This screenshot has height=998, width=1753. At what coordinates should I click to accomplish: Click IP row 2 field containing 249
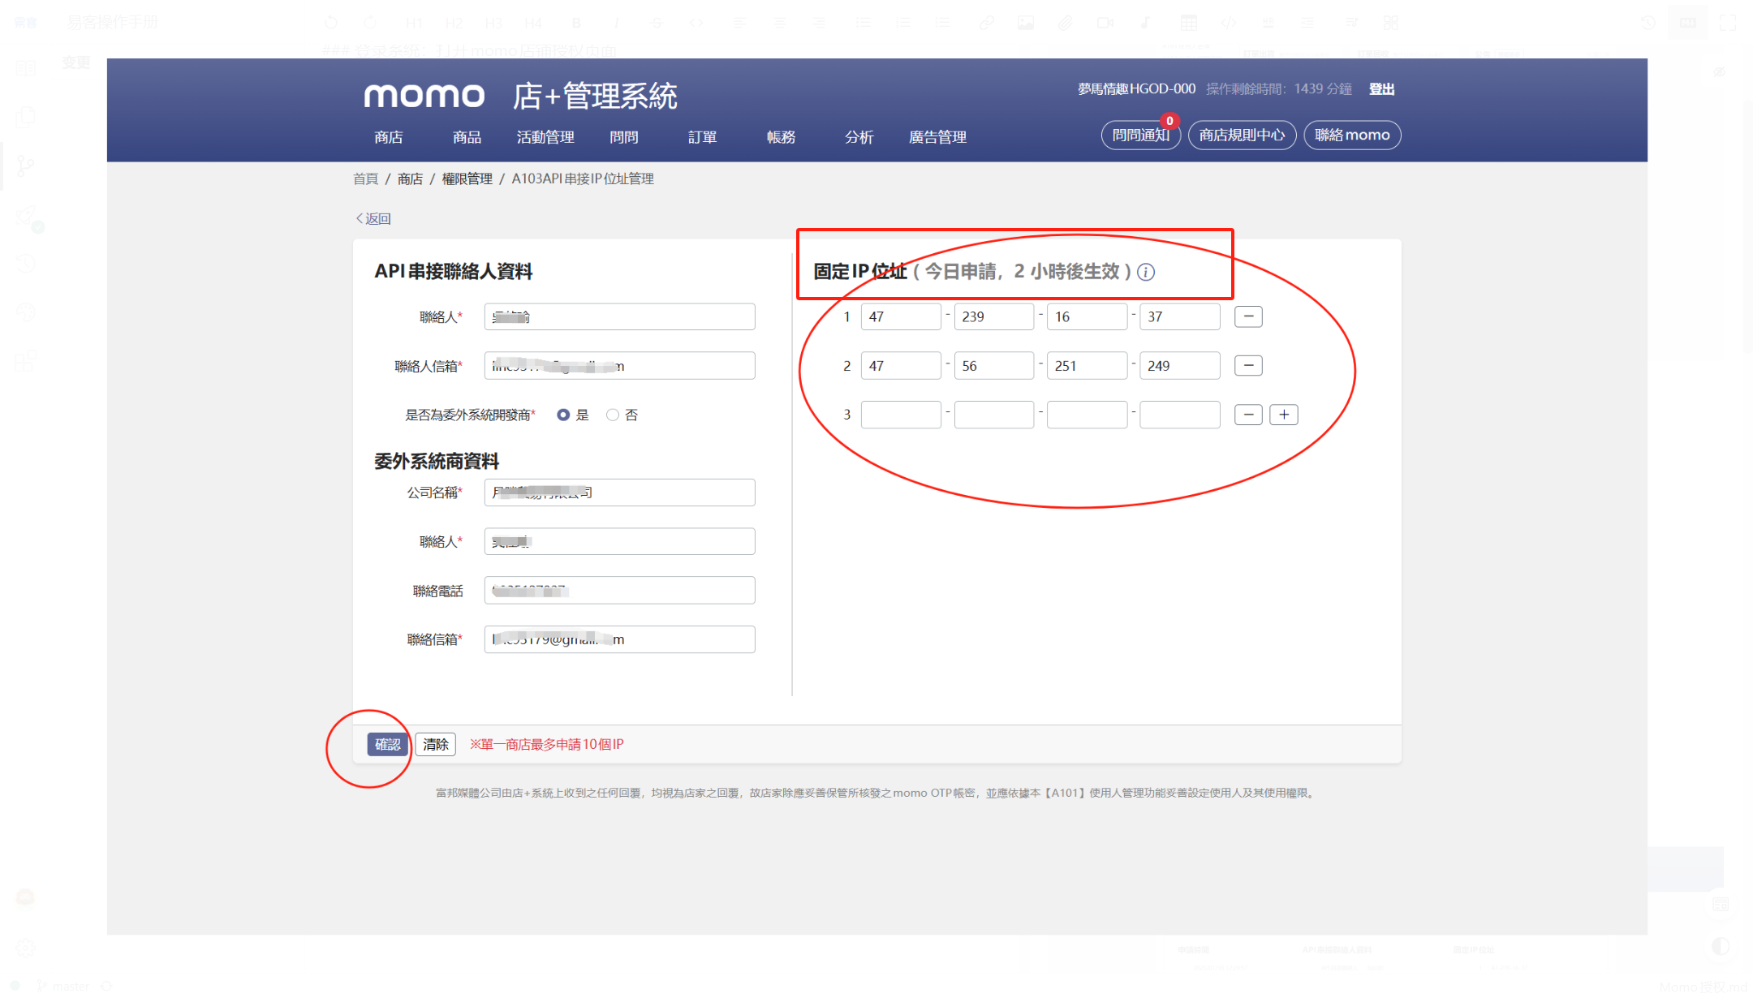click(x=1180, y=366)
